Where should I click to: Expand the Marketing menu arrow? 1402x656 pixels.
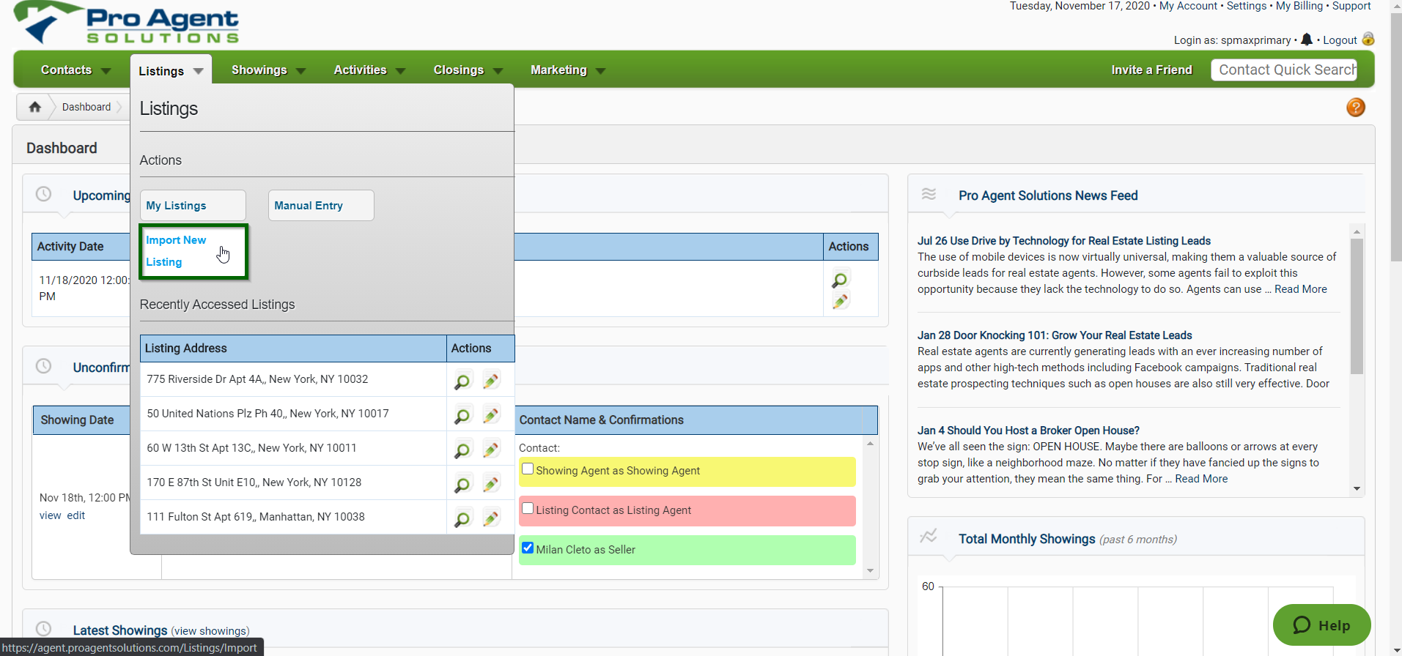click(601, 71)
